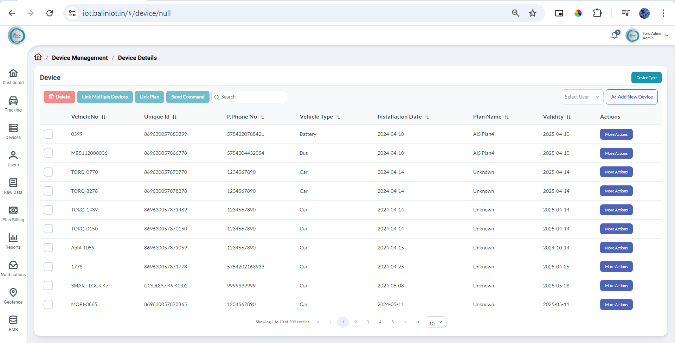Open the Notifications inbox icon
675x343 pixels.
(13, 265)
